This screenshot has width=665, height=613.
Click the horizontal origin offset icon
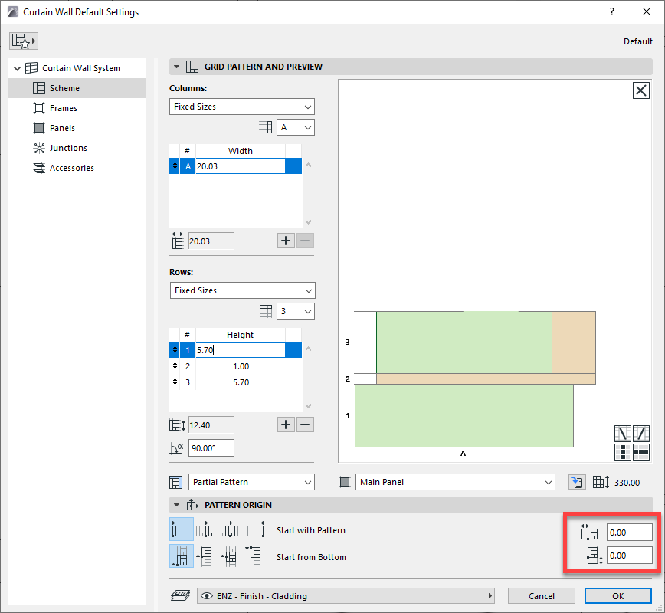click(589, 532)
